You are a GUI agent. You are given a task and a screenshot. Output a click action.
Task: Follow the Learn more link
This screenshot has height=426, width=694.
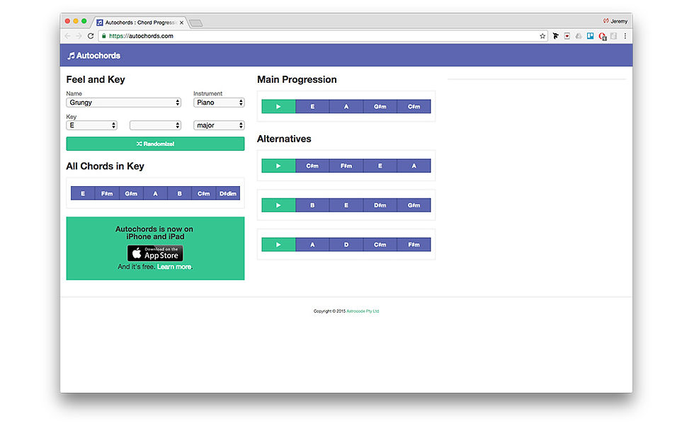click(174, 267)
